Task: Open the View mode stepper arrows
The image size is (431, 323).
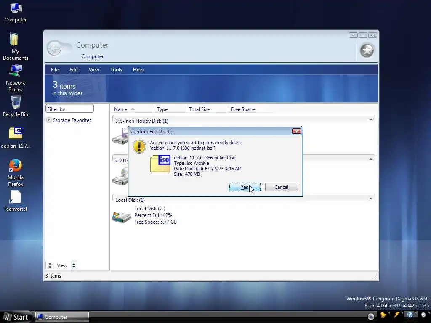Action: (74, 265)
